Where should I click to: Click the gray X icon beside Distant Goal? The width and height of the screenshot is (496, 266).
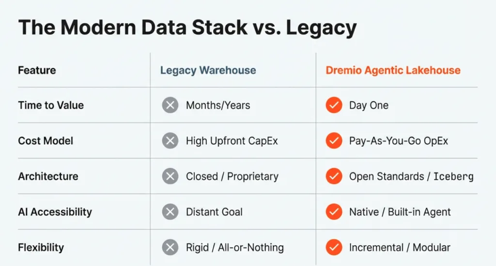coord(170,211)
